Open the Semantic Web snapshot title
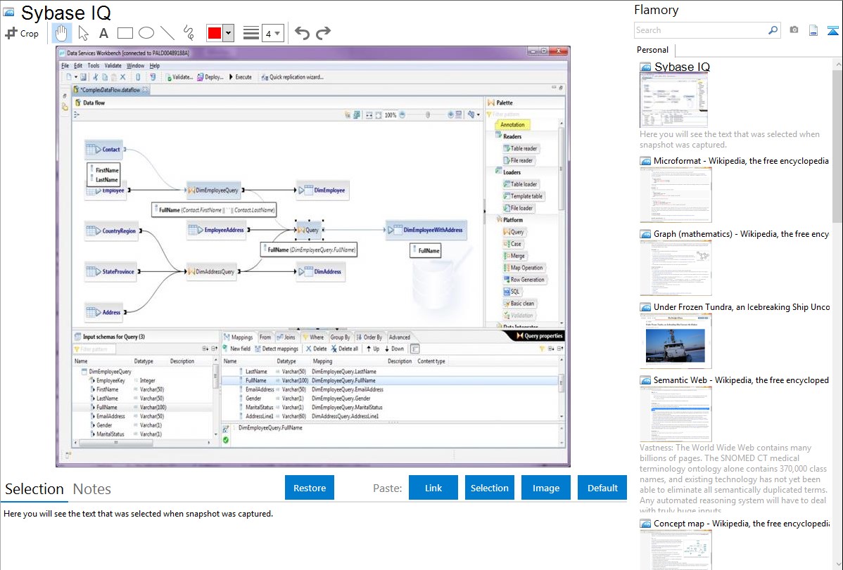843x570 pixels. click(x=741, y=380)
